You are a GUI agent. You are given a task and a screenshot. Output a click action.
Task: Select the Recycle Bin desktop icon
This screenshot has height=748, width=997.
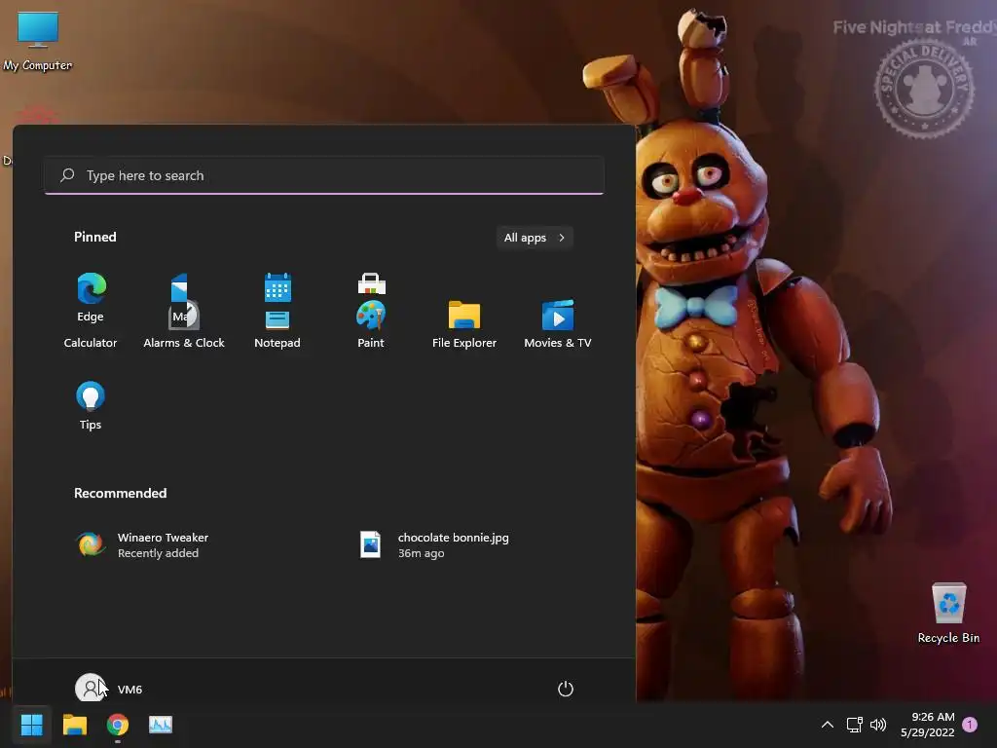coord(948,614)
